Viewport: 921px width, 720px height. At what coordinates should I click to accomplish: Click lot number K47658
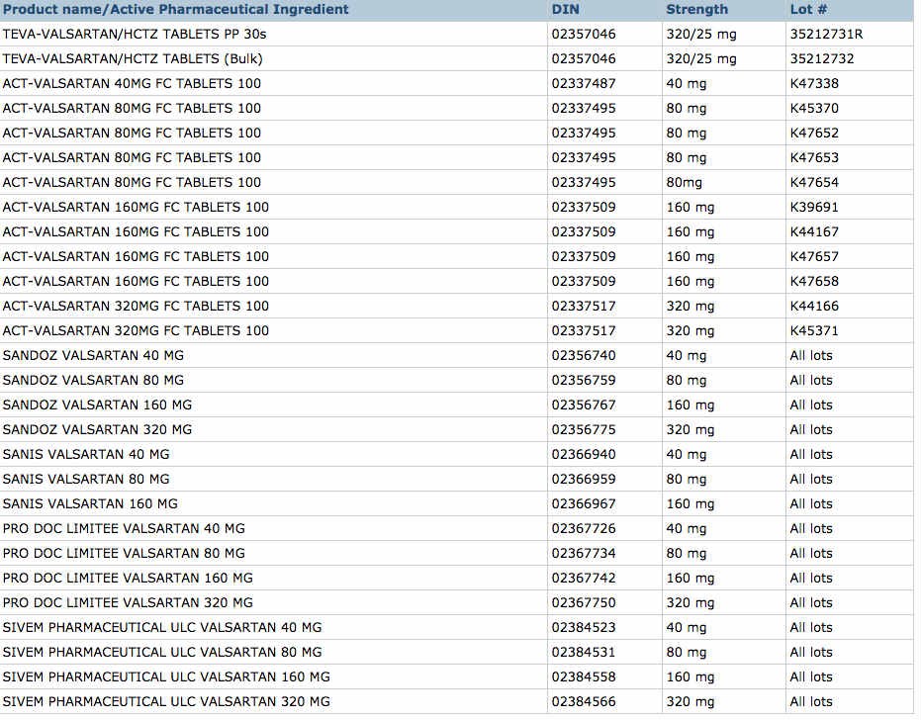pos(814,281)
